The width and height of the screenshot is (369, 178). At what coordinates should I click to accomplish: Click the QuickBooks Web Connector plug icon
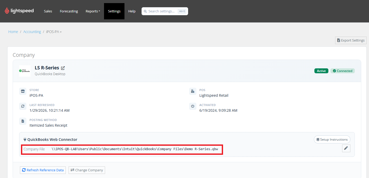pyautogui.click(x=25, y=140)
